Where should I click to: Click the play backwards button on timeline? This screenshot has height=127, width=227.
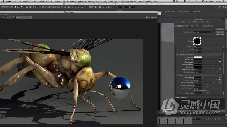(x=212, y=119)
